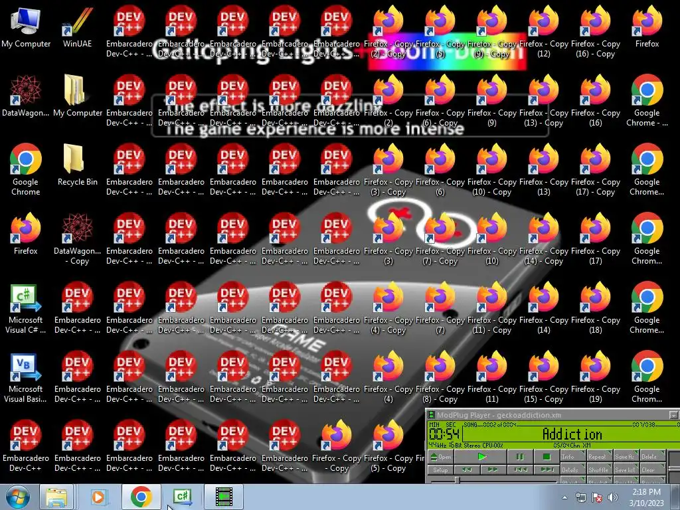Skip to next track in ModPlug Player
Screen dimensions: 680x510
pyautogui.click(x=547, y=469)
